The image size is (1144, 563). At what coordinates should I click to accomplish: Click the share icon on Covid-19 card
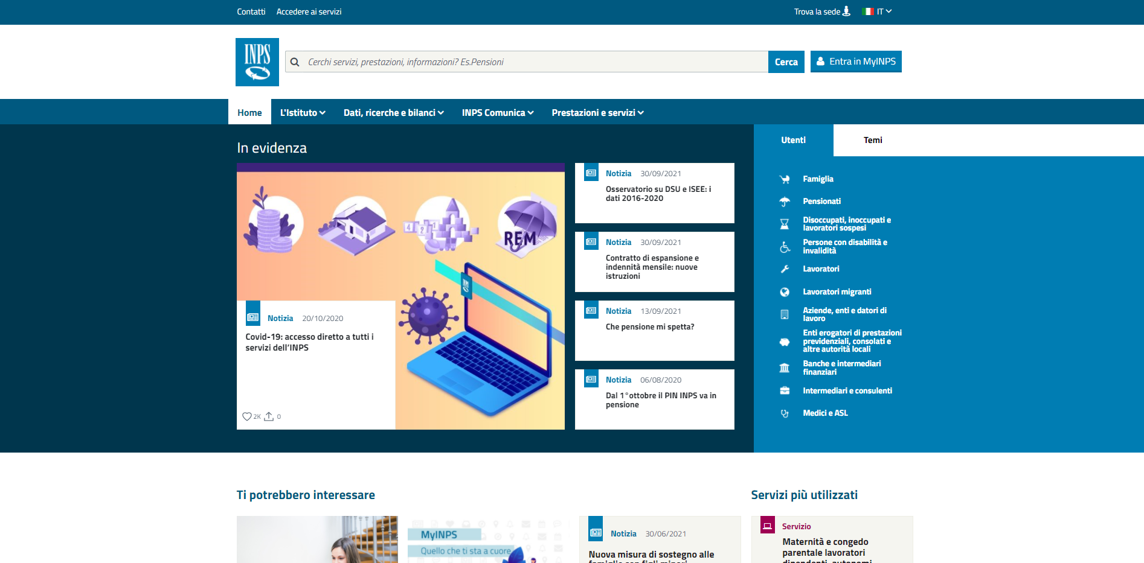pyautogui.click(x=269, y=416)
